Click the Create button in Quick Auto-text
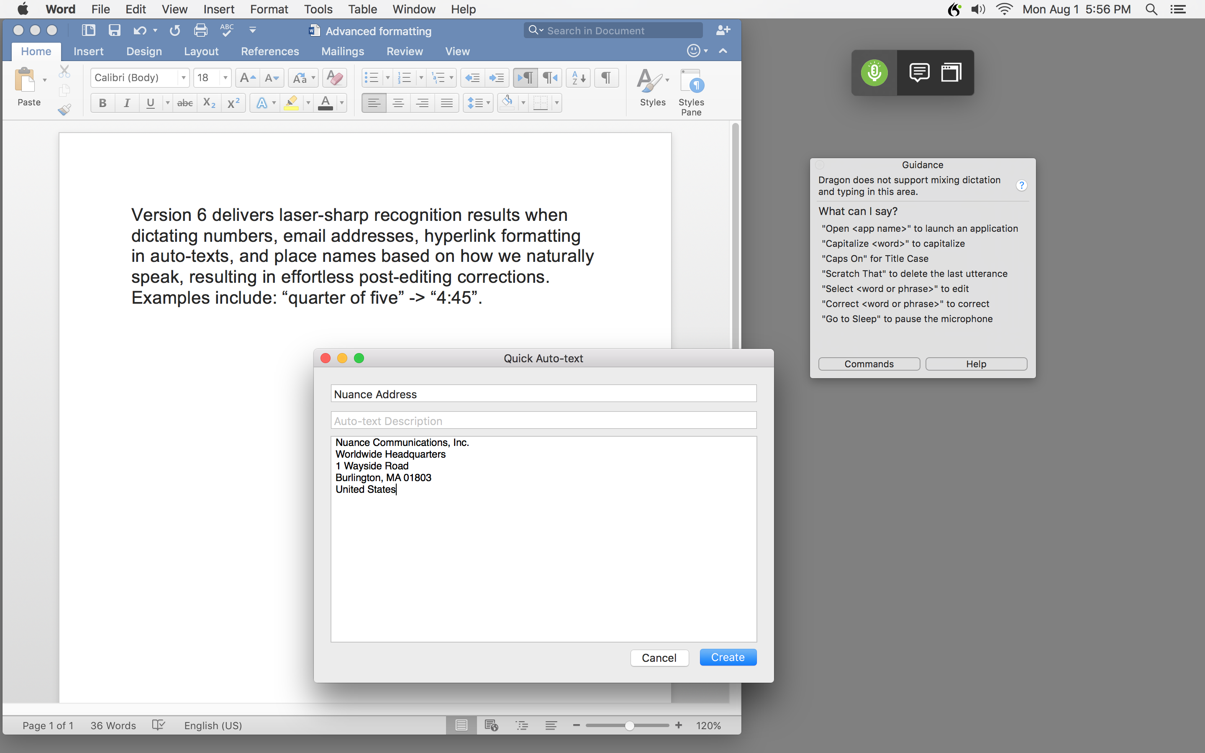1205x753 pixels. (x=728, y=657)
